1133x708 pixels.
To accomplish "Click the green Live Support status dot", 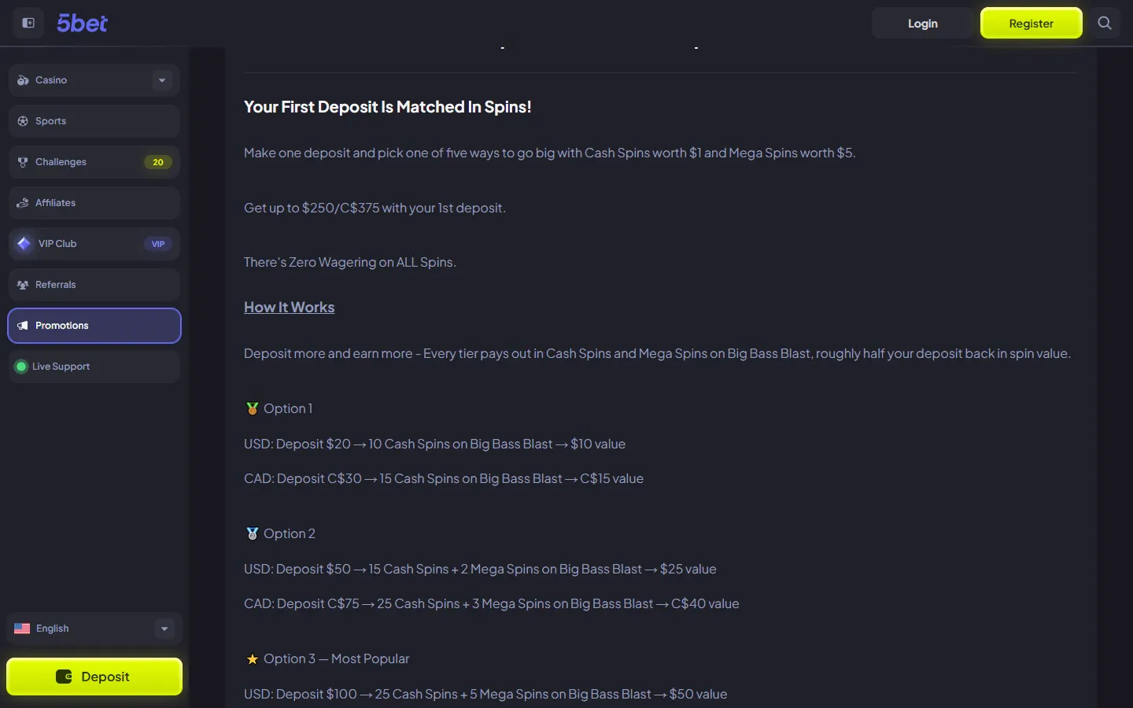I will point(21,367).
